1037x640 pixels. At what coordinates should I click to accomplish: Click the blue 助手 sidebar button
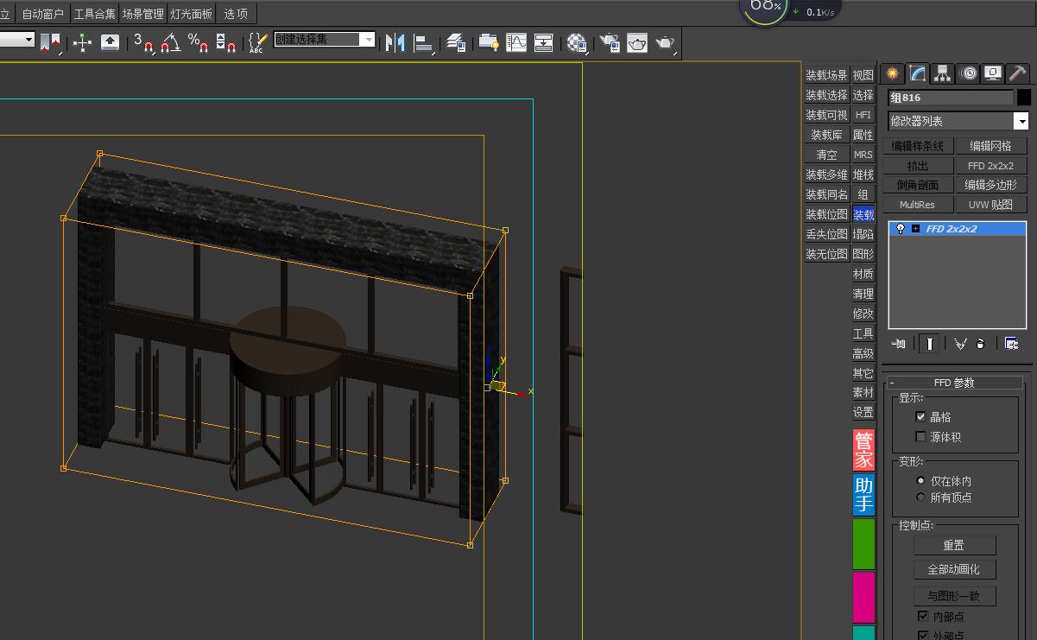coord(863,495)
